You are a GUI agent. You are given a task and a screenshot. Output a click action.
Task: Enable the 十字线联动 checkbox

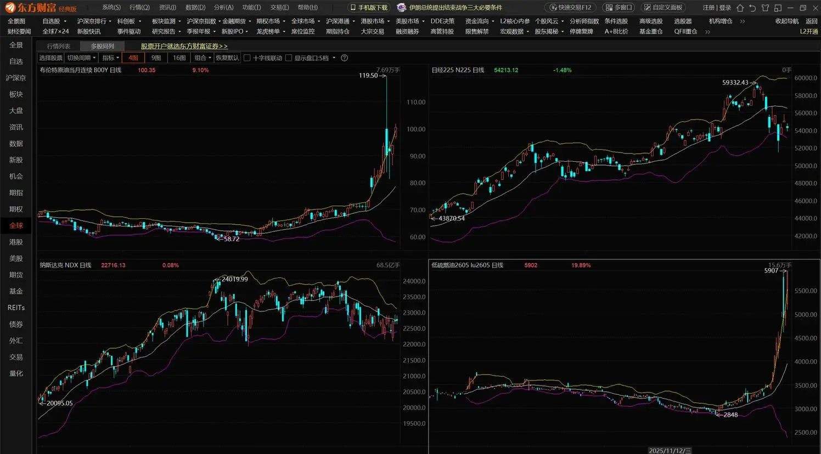click(247, 58)
